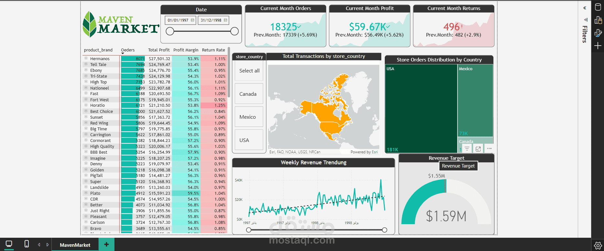This screenshot has width=604, height=251.
Task: Click the Filters funnel-lines icon
Action: [586, 20]
